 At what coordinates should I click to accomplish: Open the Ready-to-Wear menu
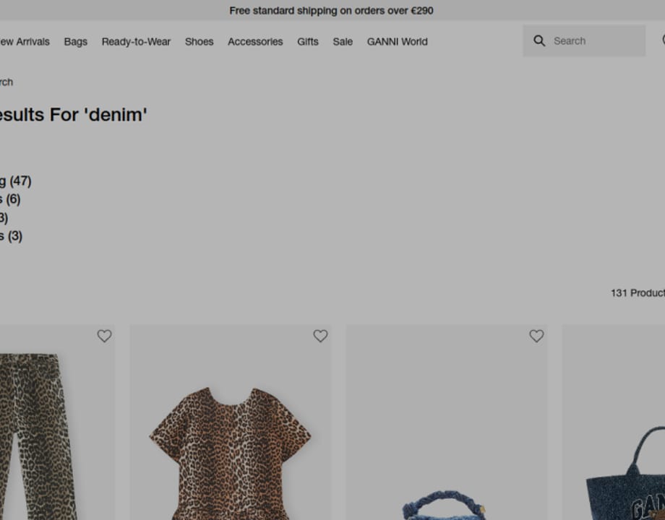(136, 42)
